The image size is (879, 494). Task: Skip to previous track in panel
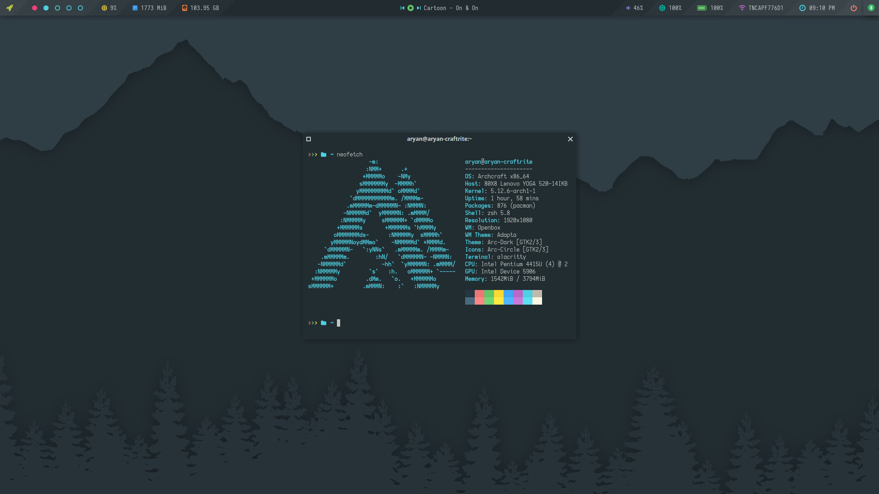402,8
